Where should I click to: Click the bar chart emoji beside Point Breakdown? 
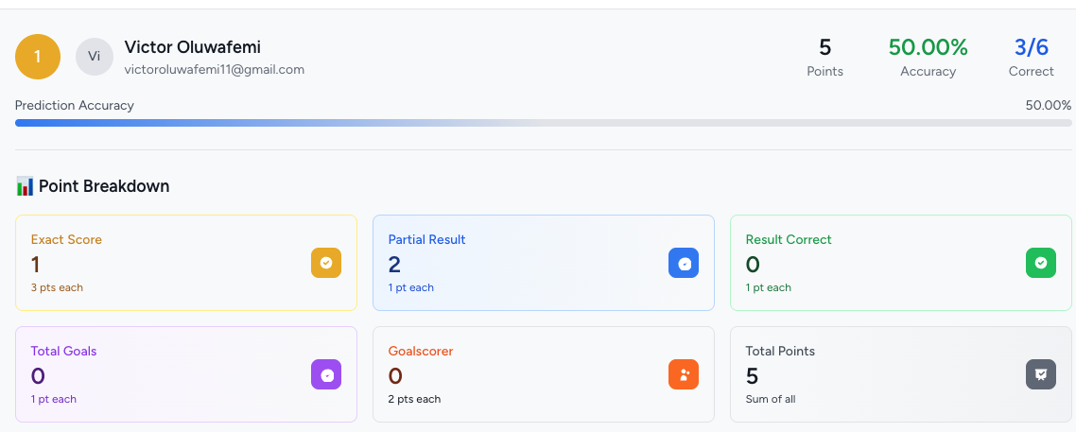point(25,186)
